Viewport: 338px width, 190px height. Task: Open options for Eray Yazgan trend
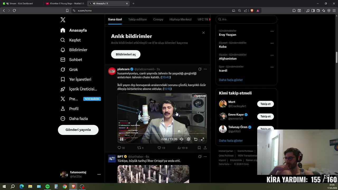272,31
